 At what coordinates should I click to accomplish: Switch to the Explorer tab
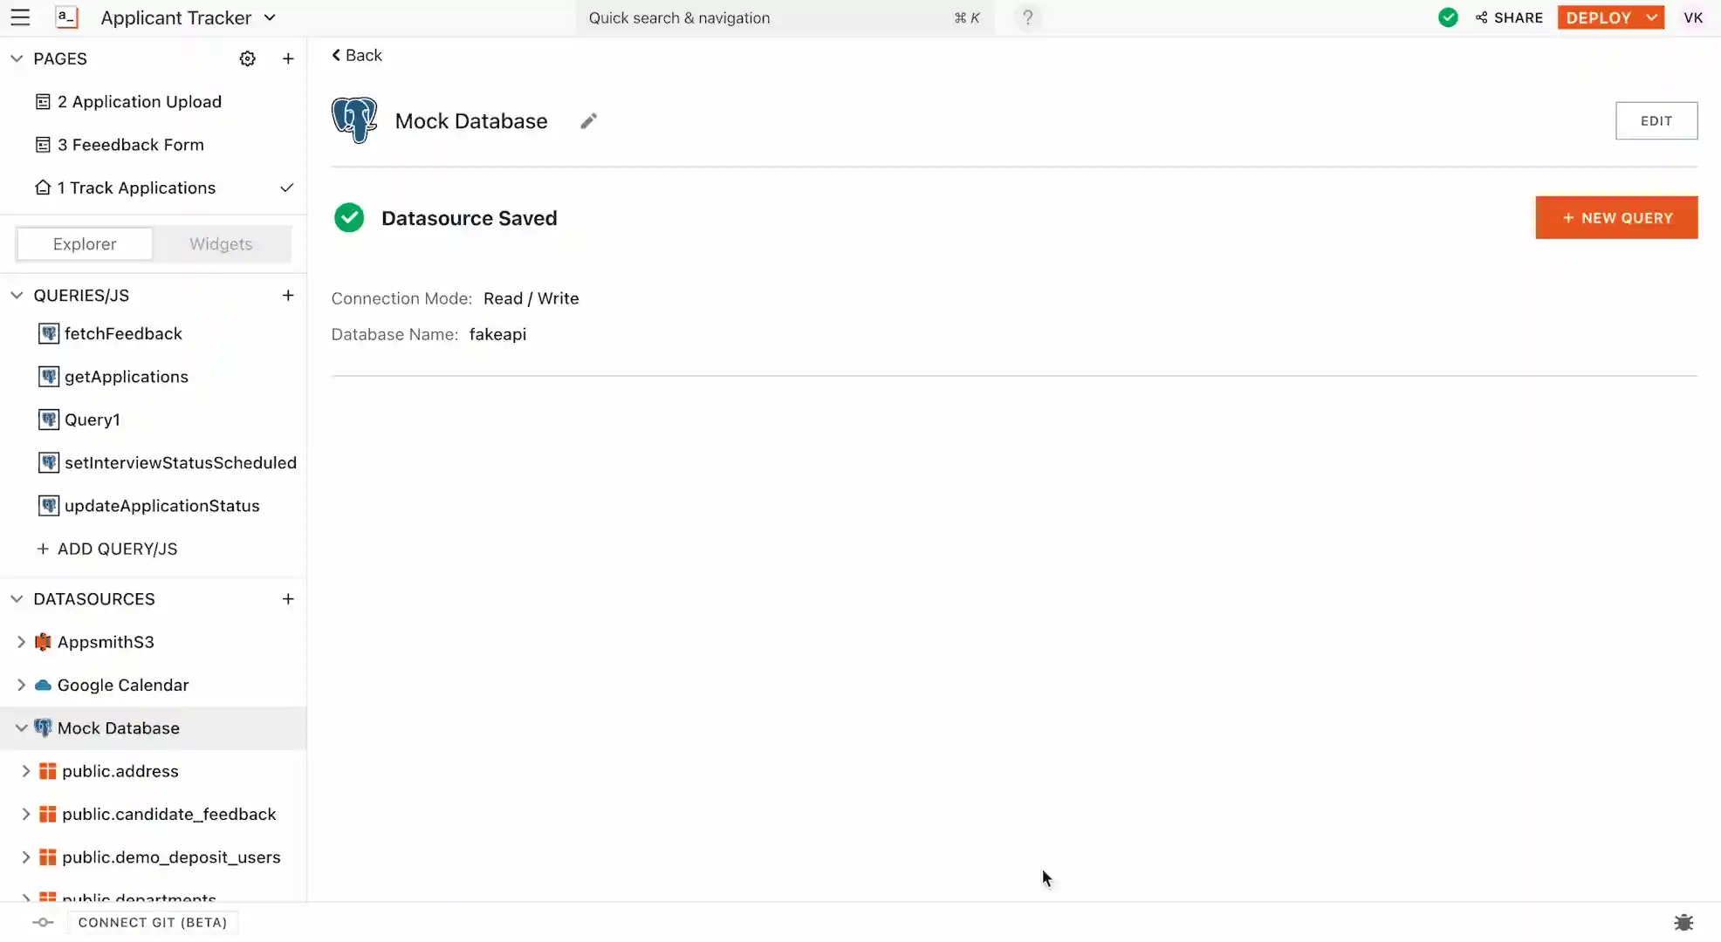(x=85, y=244)
